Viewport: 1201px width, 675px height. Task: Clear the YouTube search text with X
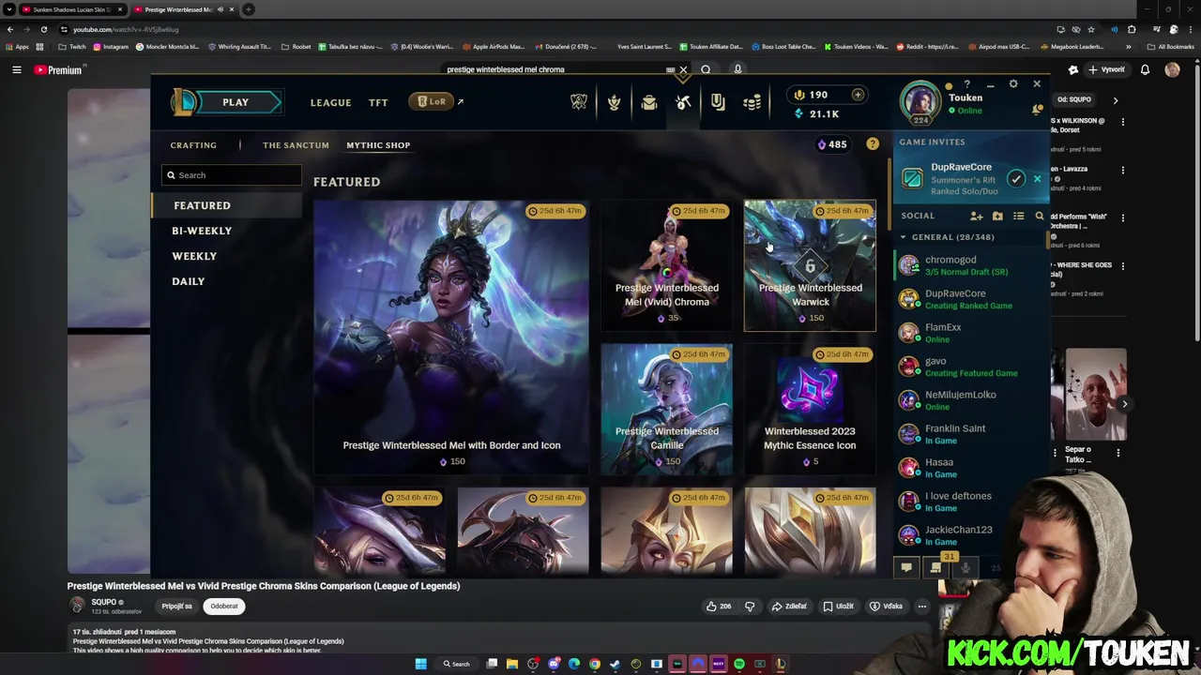pos(683,69)
